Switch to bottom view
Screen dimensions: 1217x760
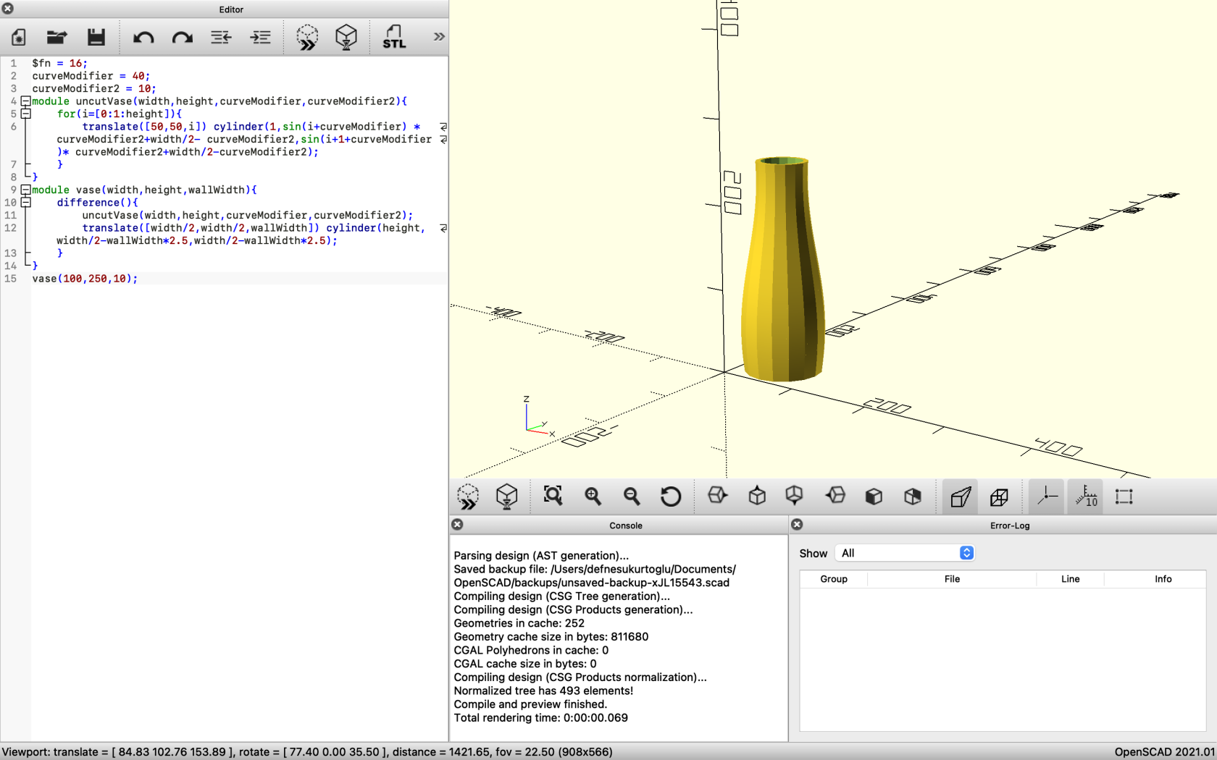pyautogui.click(x=795, y=496)
